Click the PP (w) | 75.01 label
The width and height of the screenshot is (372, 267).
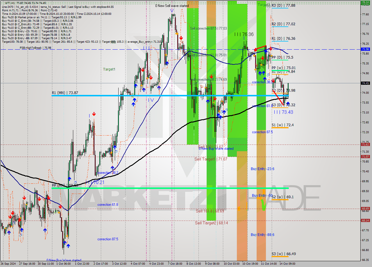pos(283,68)
